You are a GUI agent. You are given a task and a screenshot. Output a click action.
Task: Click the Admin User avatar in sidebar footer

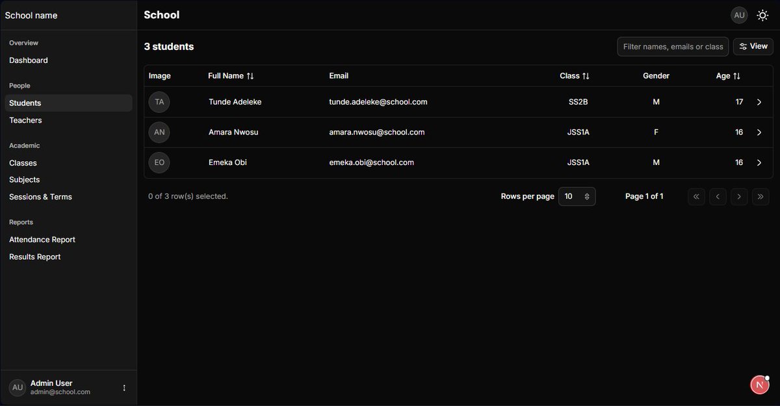[18, 387]
